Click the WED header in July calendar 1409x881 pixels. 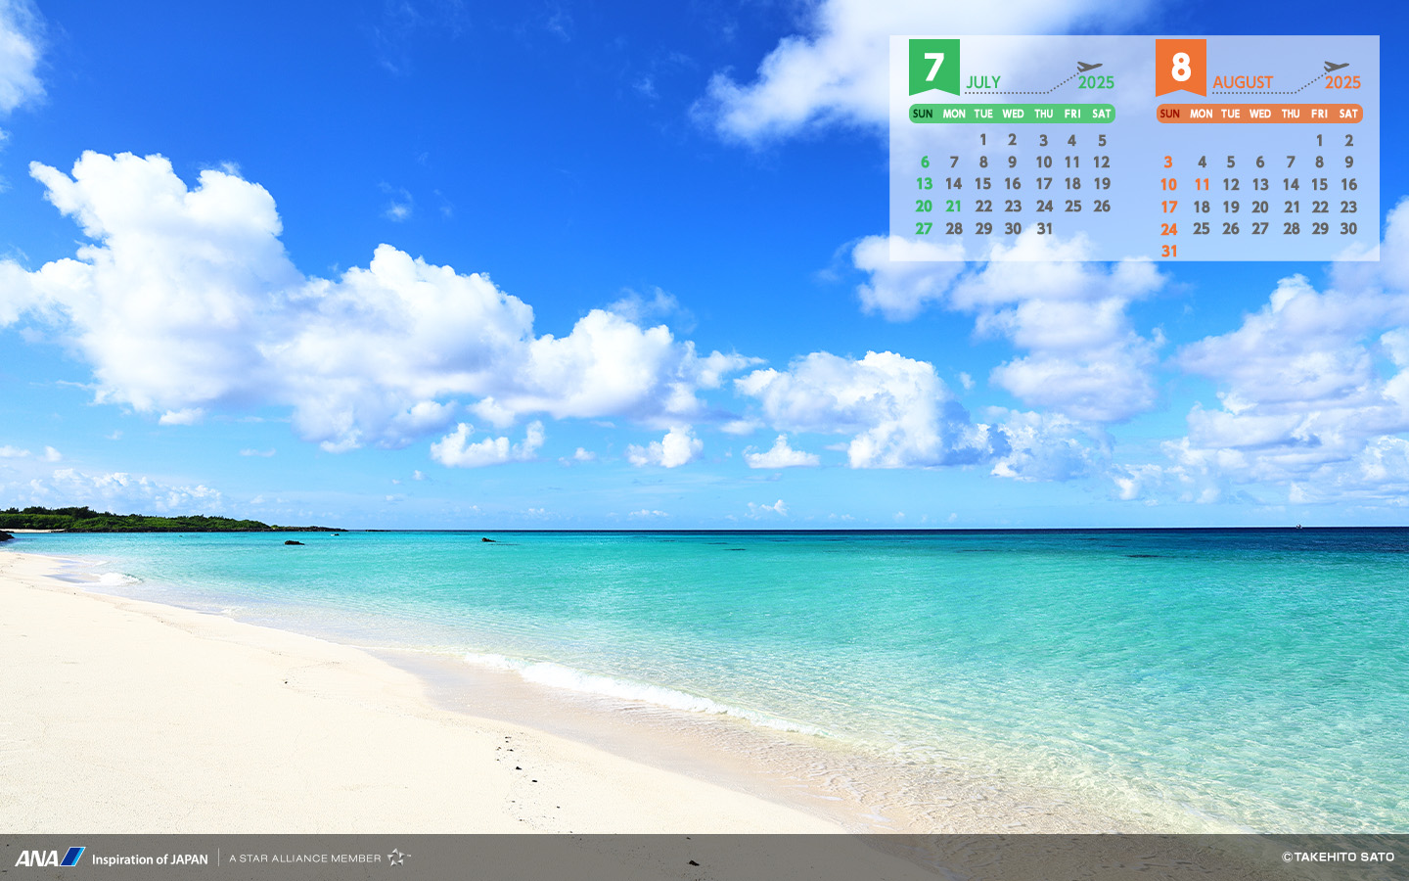(x=1013, y=114)
